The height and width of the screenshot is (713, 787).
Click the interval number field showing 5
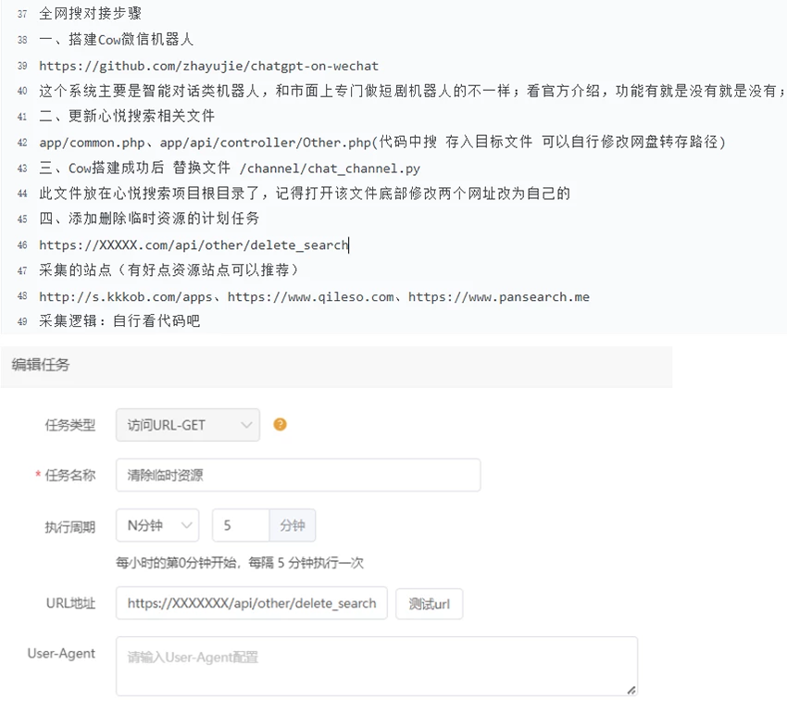[241, 525]
